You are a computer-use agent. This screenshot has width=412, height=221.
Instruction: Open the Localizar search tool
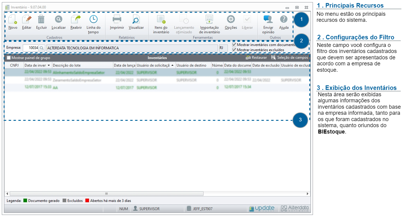58,20
